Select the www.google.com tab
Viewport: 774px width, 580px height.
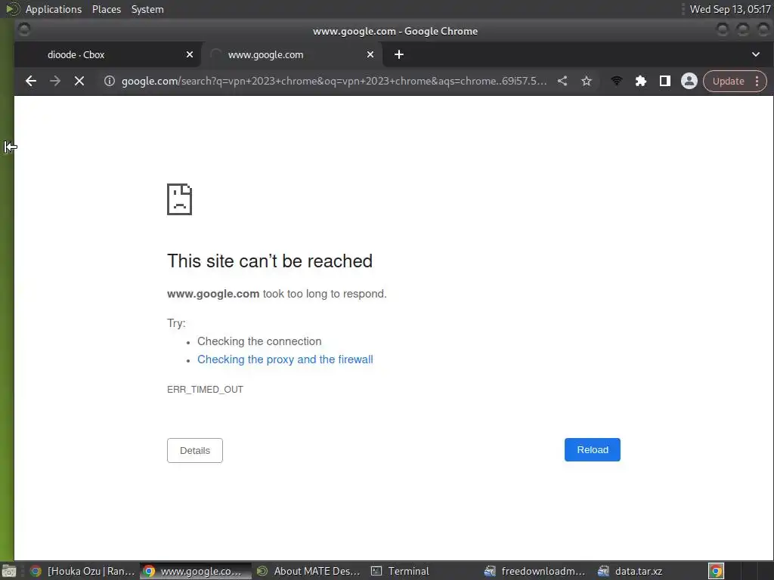(x=291, y=54)
